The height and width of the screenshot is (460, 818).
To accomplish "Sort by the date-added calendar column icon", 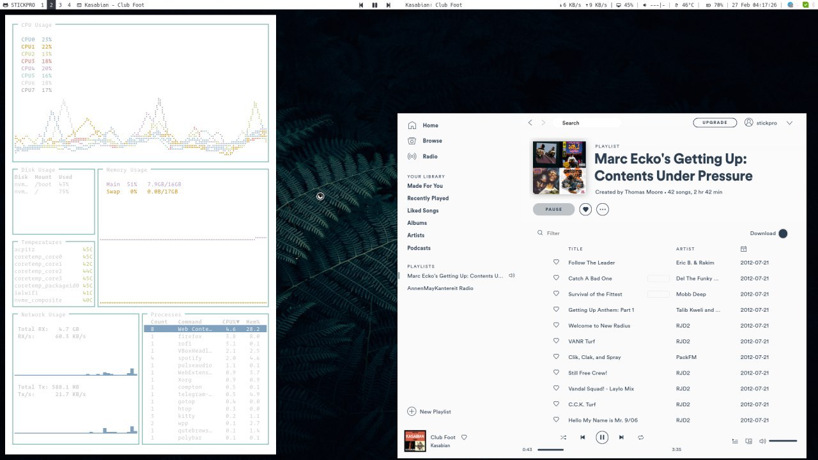I will click(x=743, y=249).
